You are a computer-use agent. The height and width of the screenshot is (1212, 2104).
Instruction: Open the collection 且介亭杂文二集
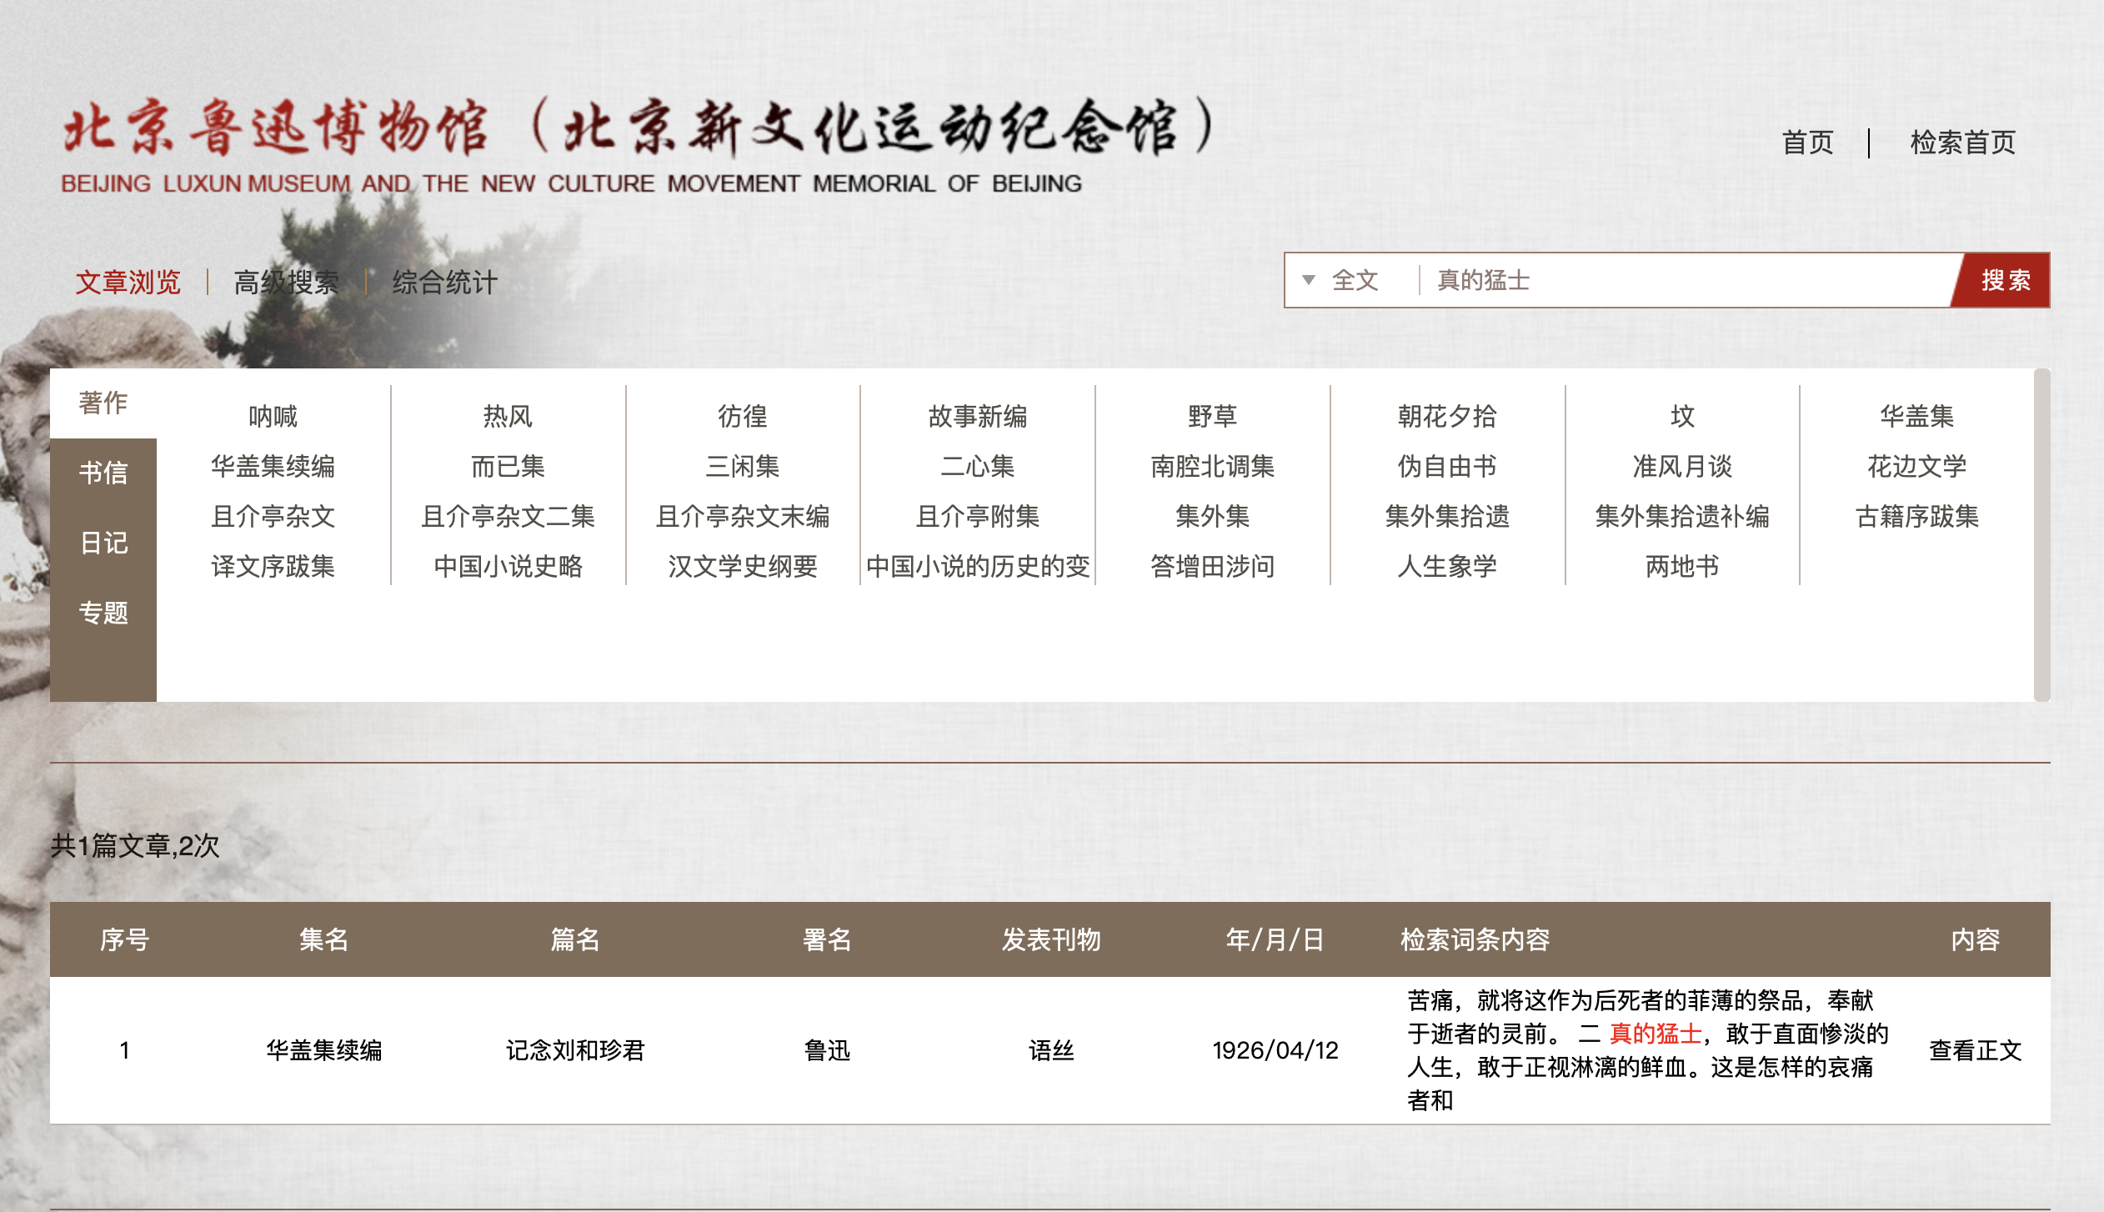click(508, 516)
